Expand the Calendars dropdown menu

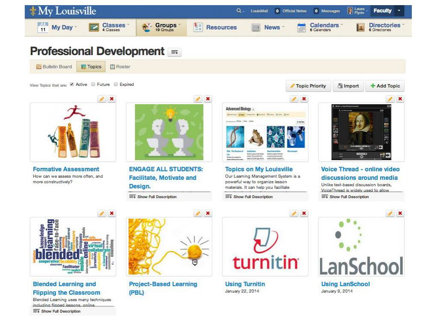342,25
